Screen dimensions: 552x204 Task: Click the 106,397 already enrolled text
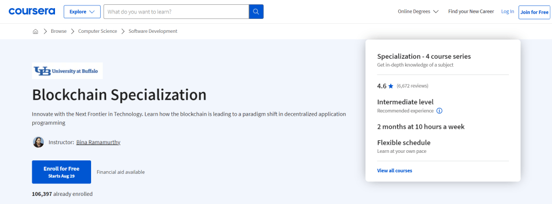click(63, 194)
